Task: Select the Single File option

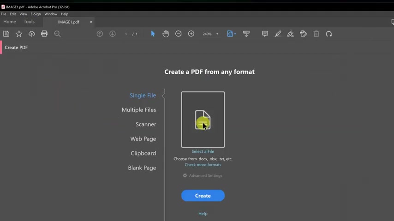Action: pyautogui.click(x=143, y=95)
